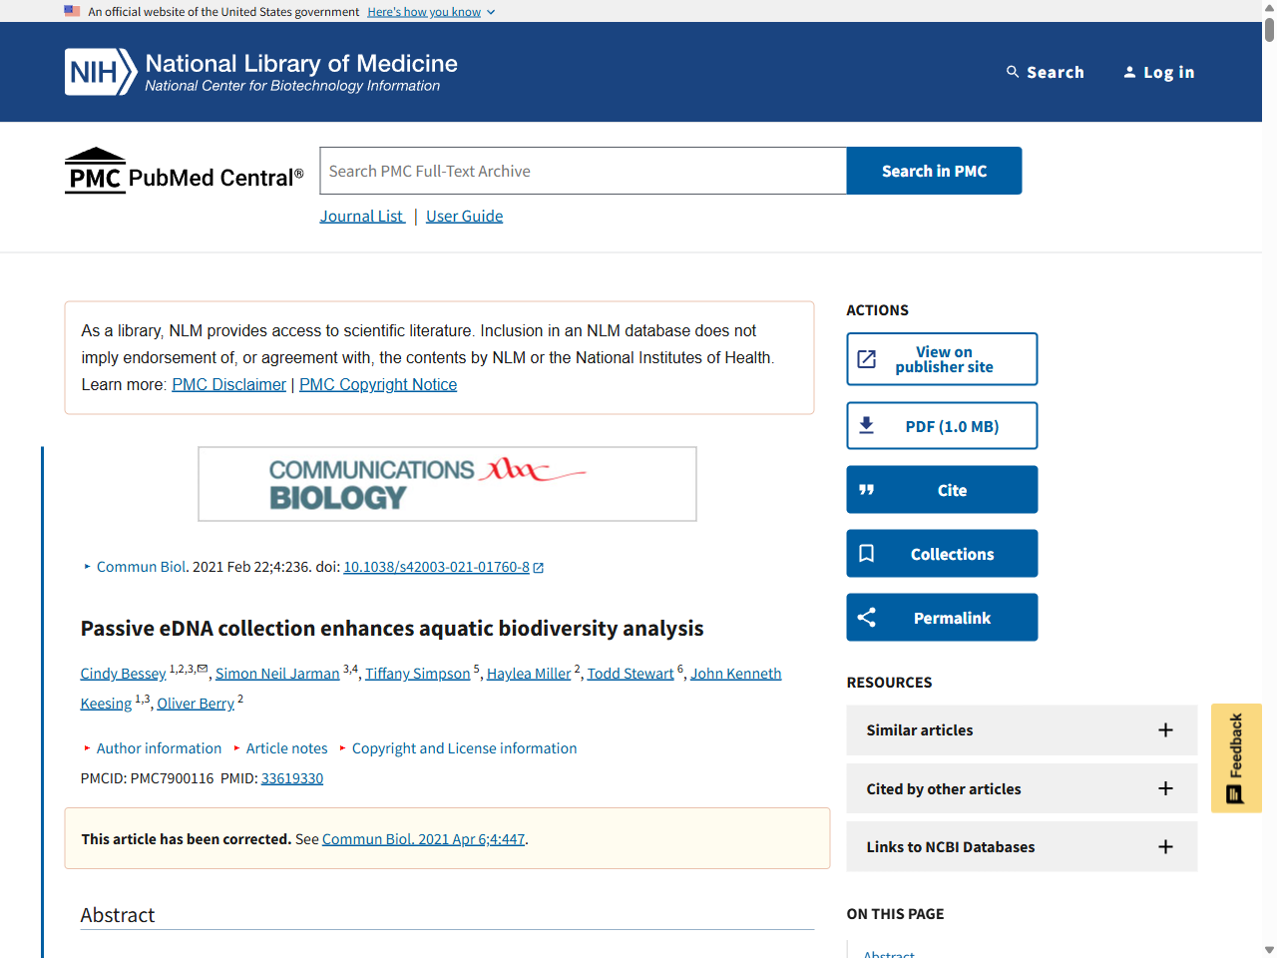1277x958 pixels.
Task: Open the User Guide link
Action: 464,217
